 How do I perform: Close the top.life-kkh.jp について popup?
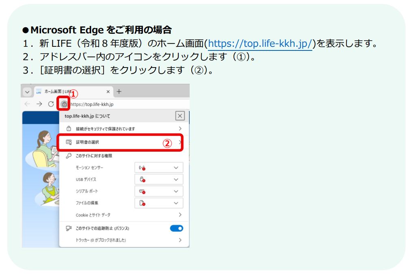click(180, 116)
